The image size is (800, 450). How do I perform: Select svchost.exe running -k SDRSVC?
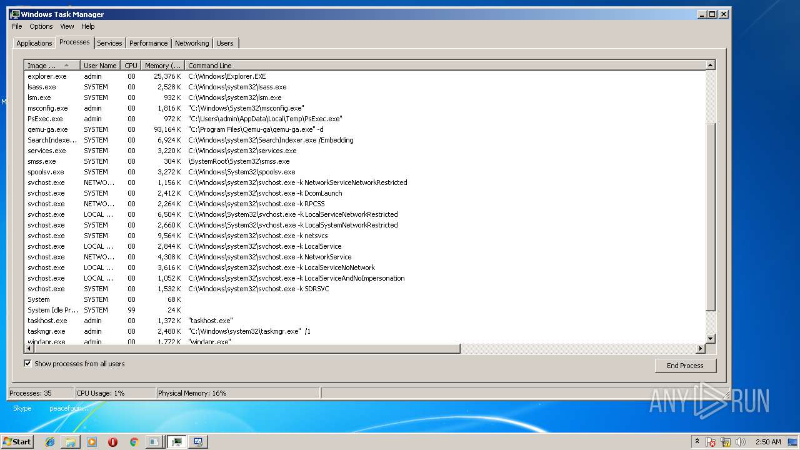point(364,289)
